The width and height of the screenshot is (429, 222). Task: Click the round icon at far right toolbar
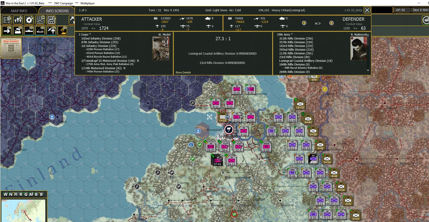pos(426,20)
